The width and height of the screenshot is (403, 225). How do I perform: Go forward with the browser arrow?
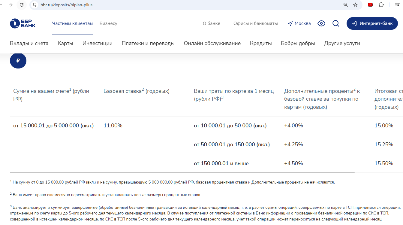click(11, 5)
